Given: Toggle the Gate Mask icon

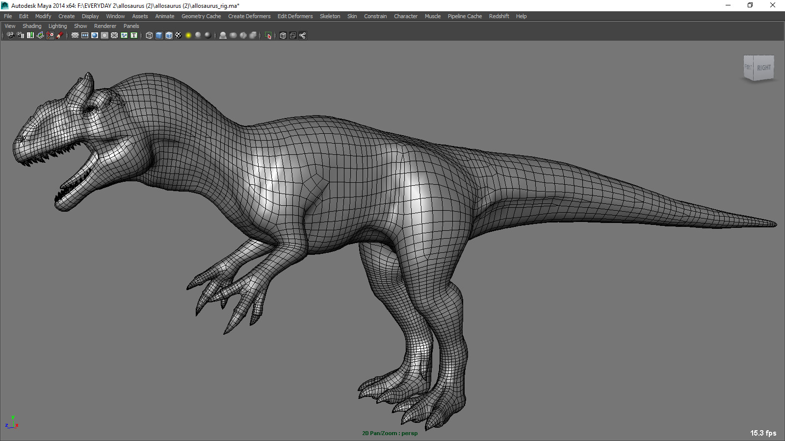Looking at the screenshot, I should pyautogui.click(x=105, y=35).
